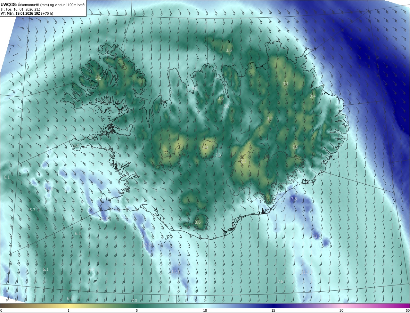The image size is (410, 313).
Task: Click the 12.3 value label on map
Action: click(176, 271)
